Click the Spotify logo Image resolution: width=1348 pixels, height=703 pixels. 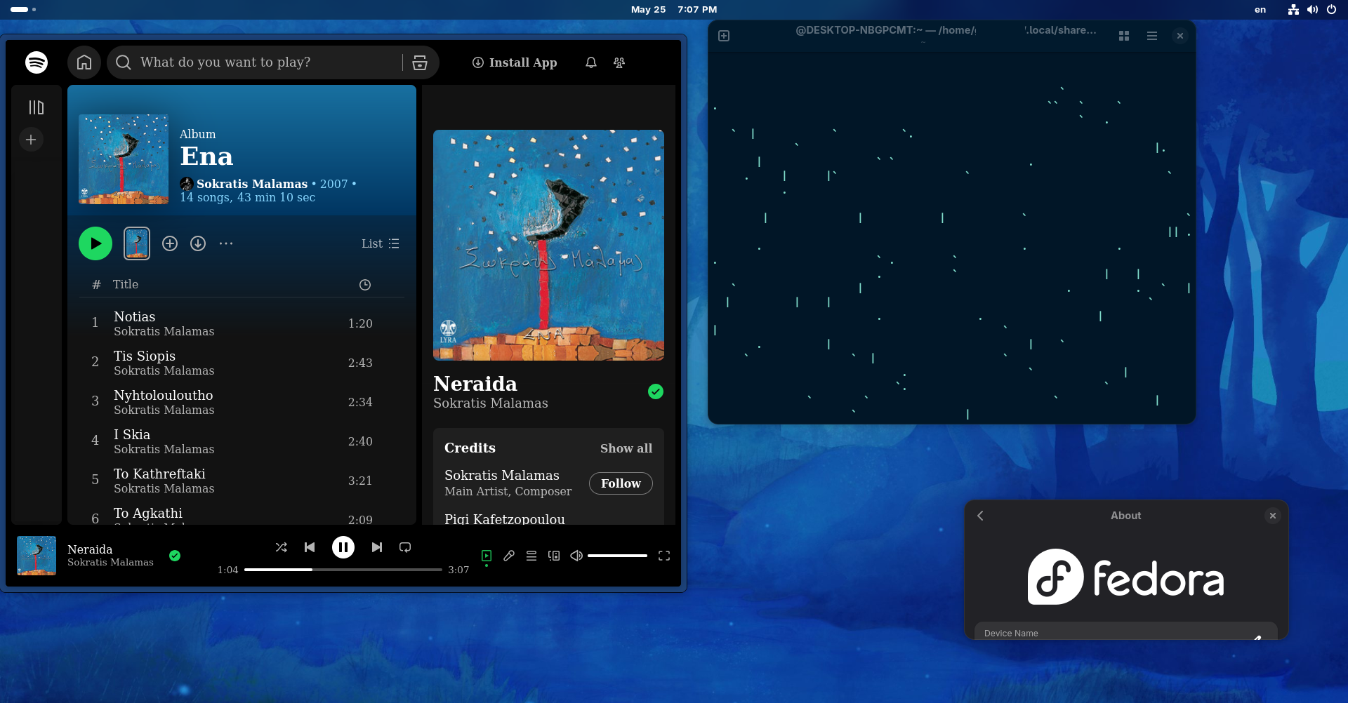(x=37, y=62)
